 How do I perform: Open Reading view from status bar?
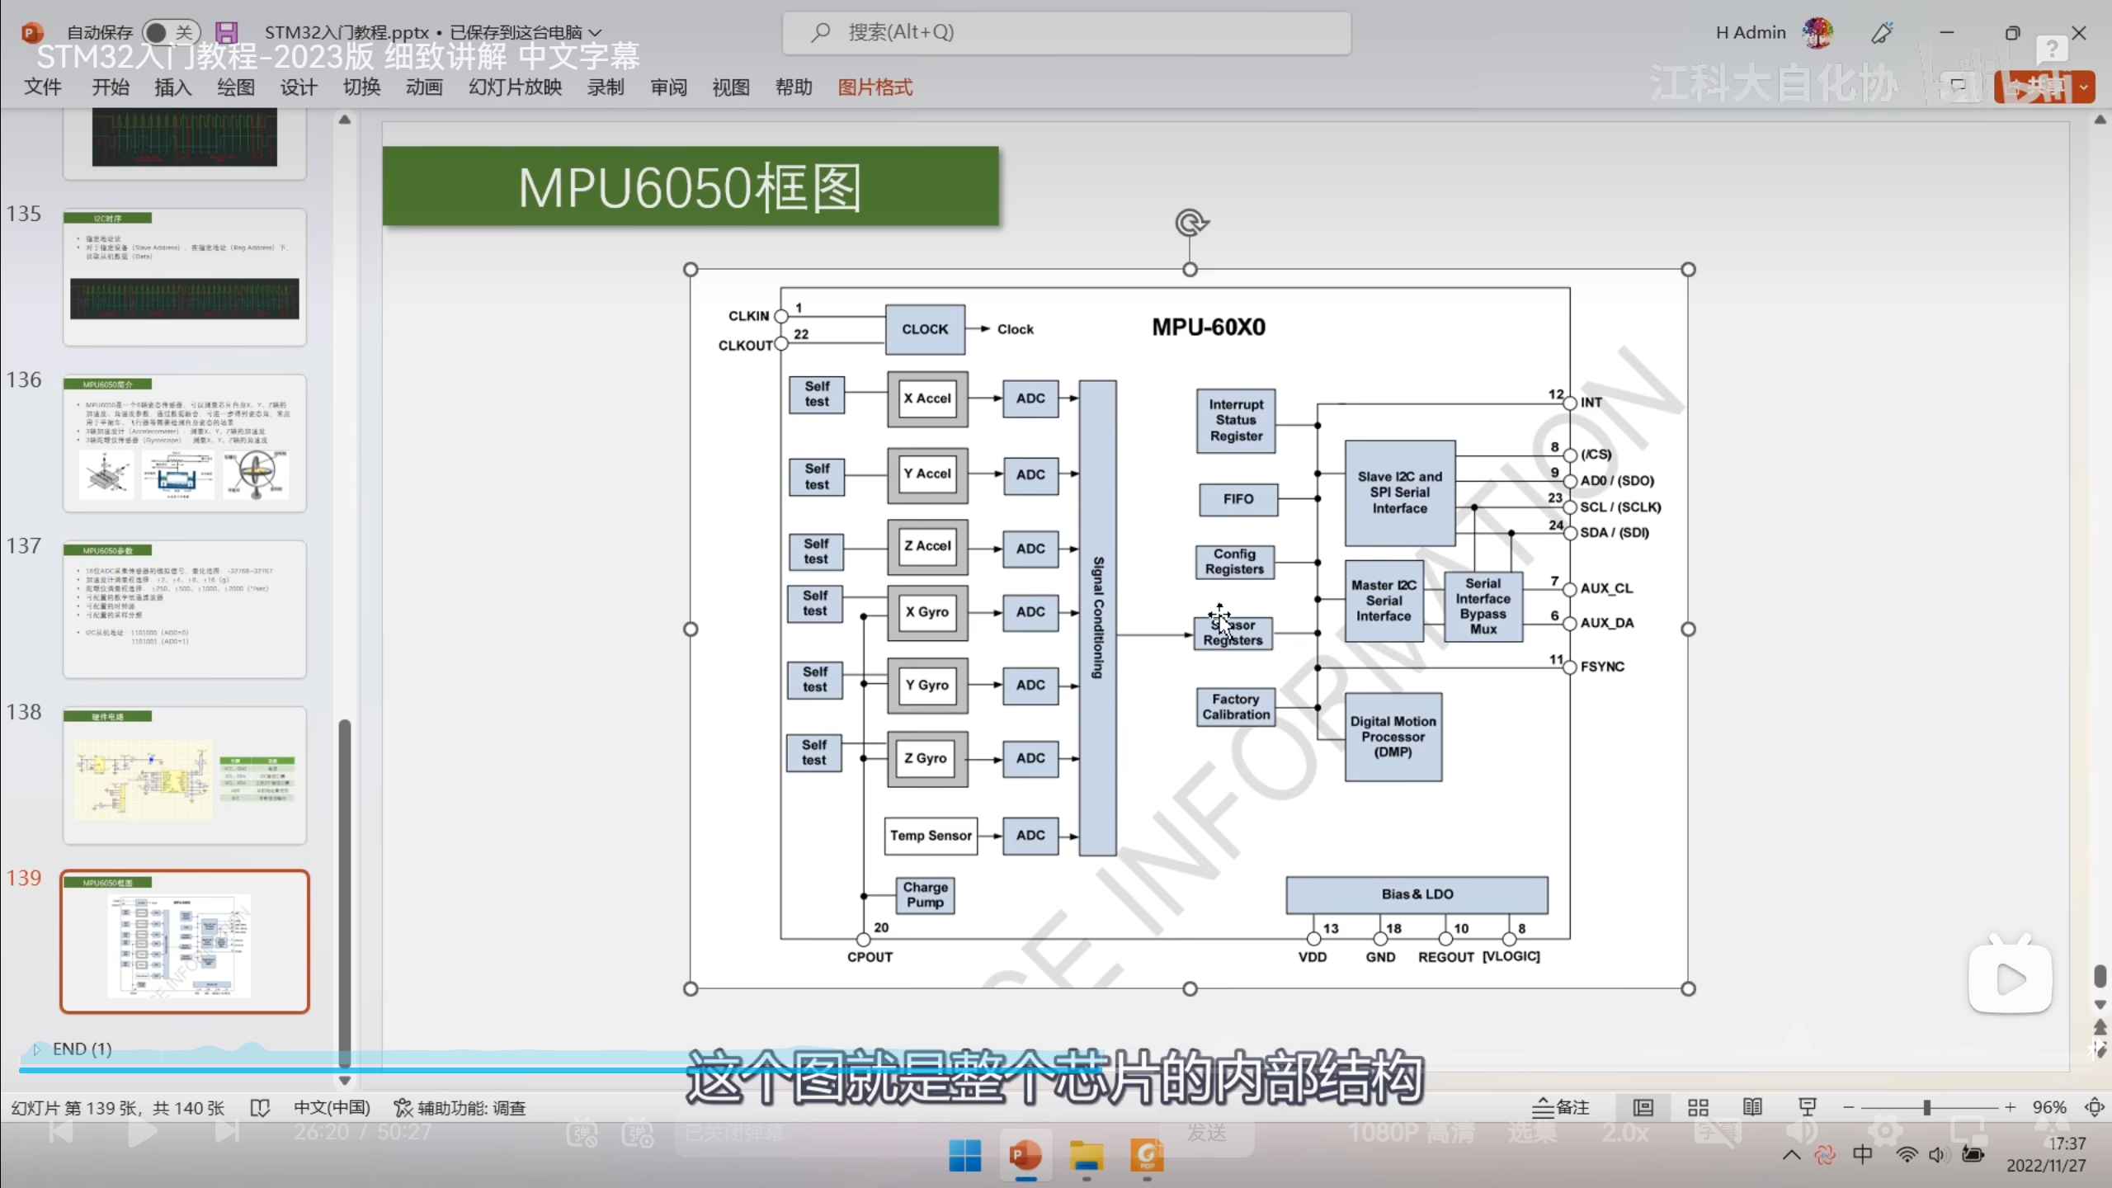pyautogui.click(x=1752, y=1107)
